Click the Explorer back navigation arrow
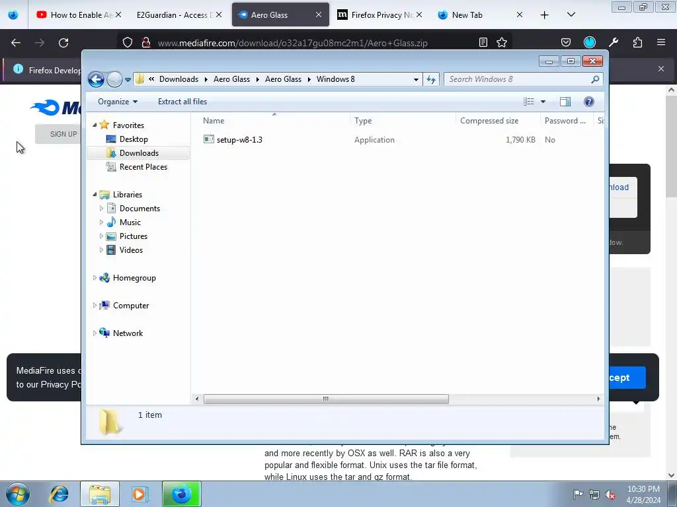 pyautogui.click(x=96, y=79)
